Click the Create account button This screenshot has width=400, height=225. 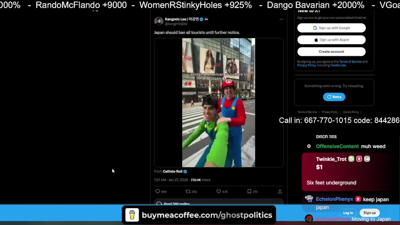pyautogui.click(x=331, y=52)
